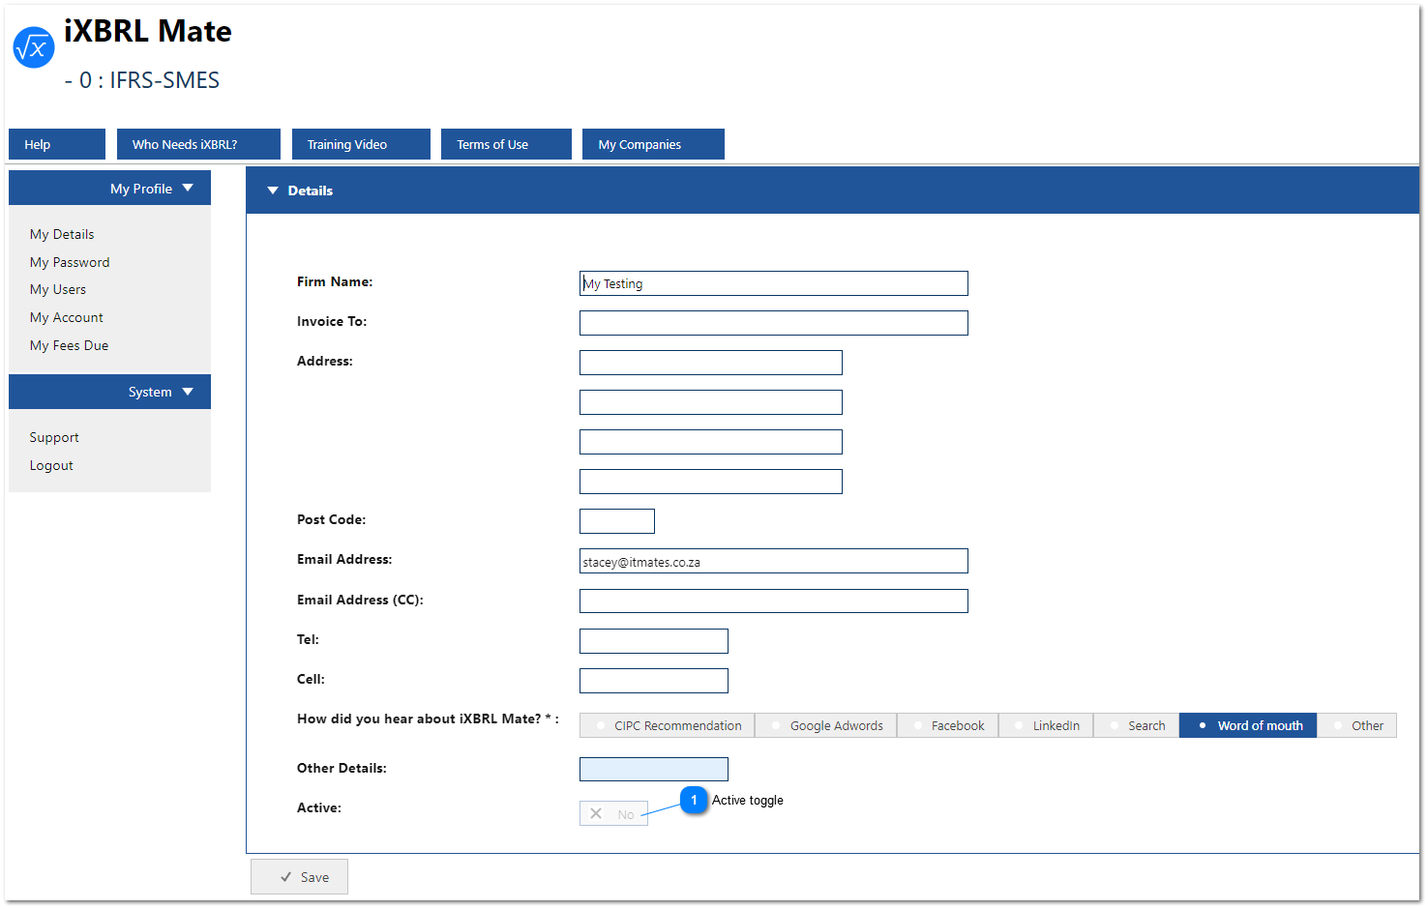Open Who Needs iXBRL? tab
Viewport: 1428px width, 909px height.
(198, 144)
